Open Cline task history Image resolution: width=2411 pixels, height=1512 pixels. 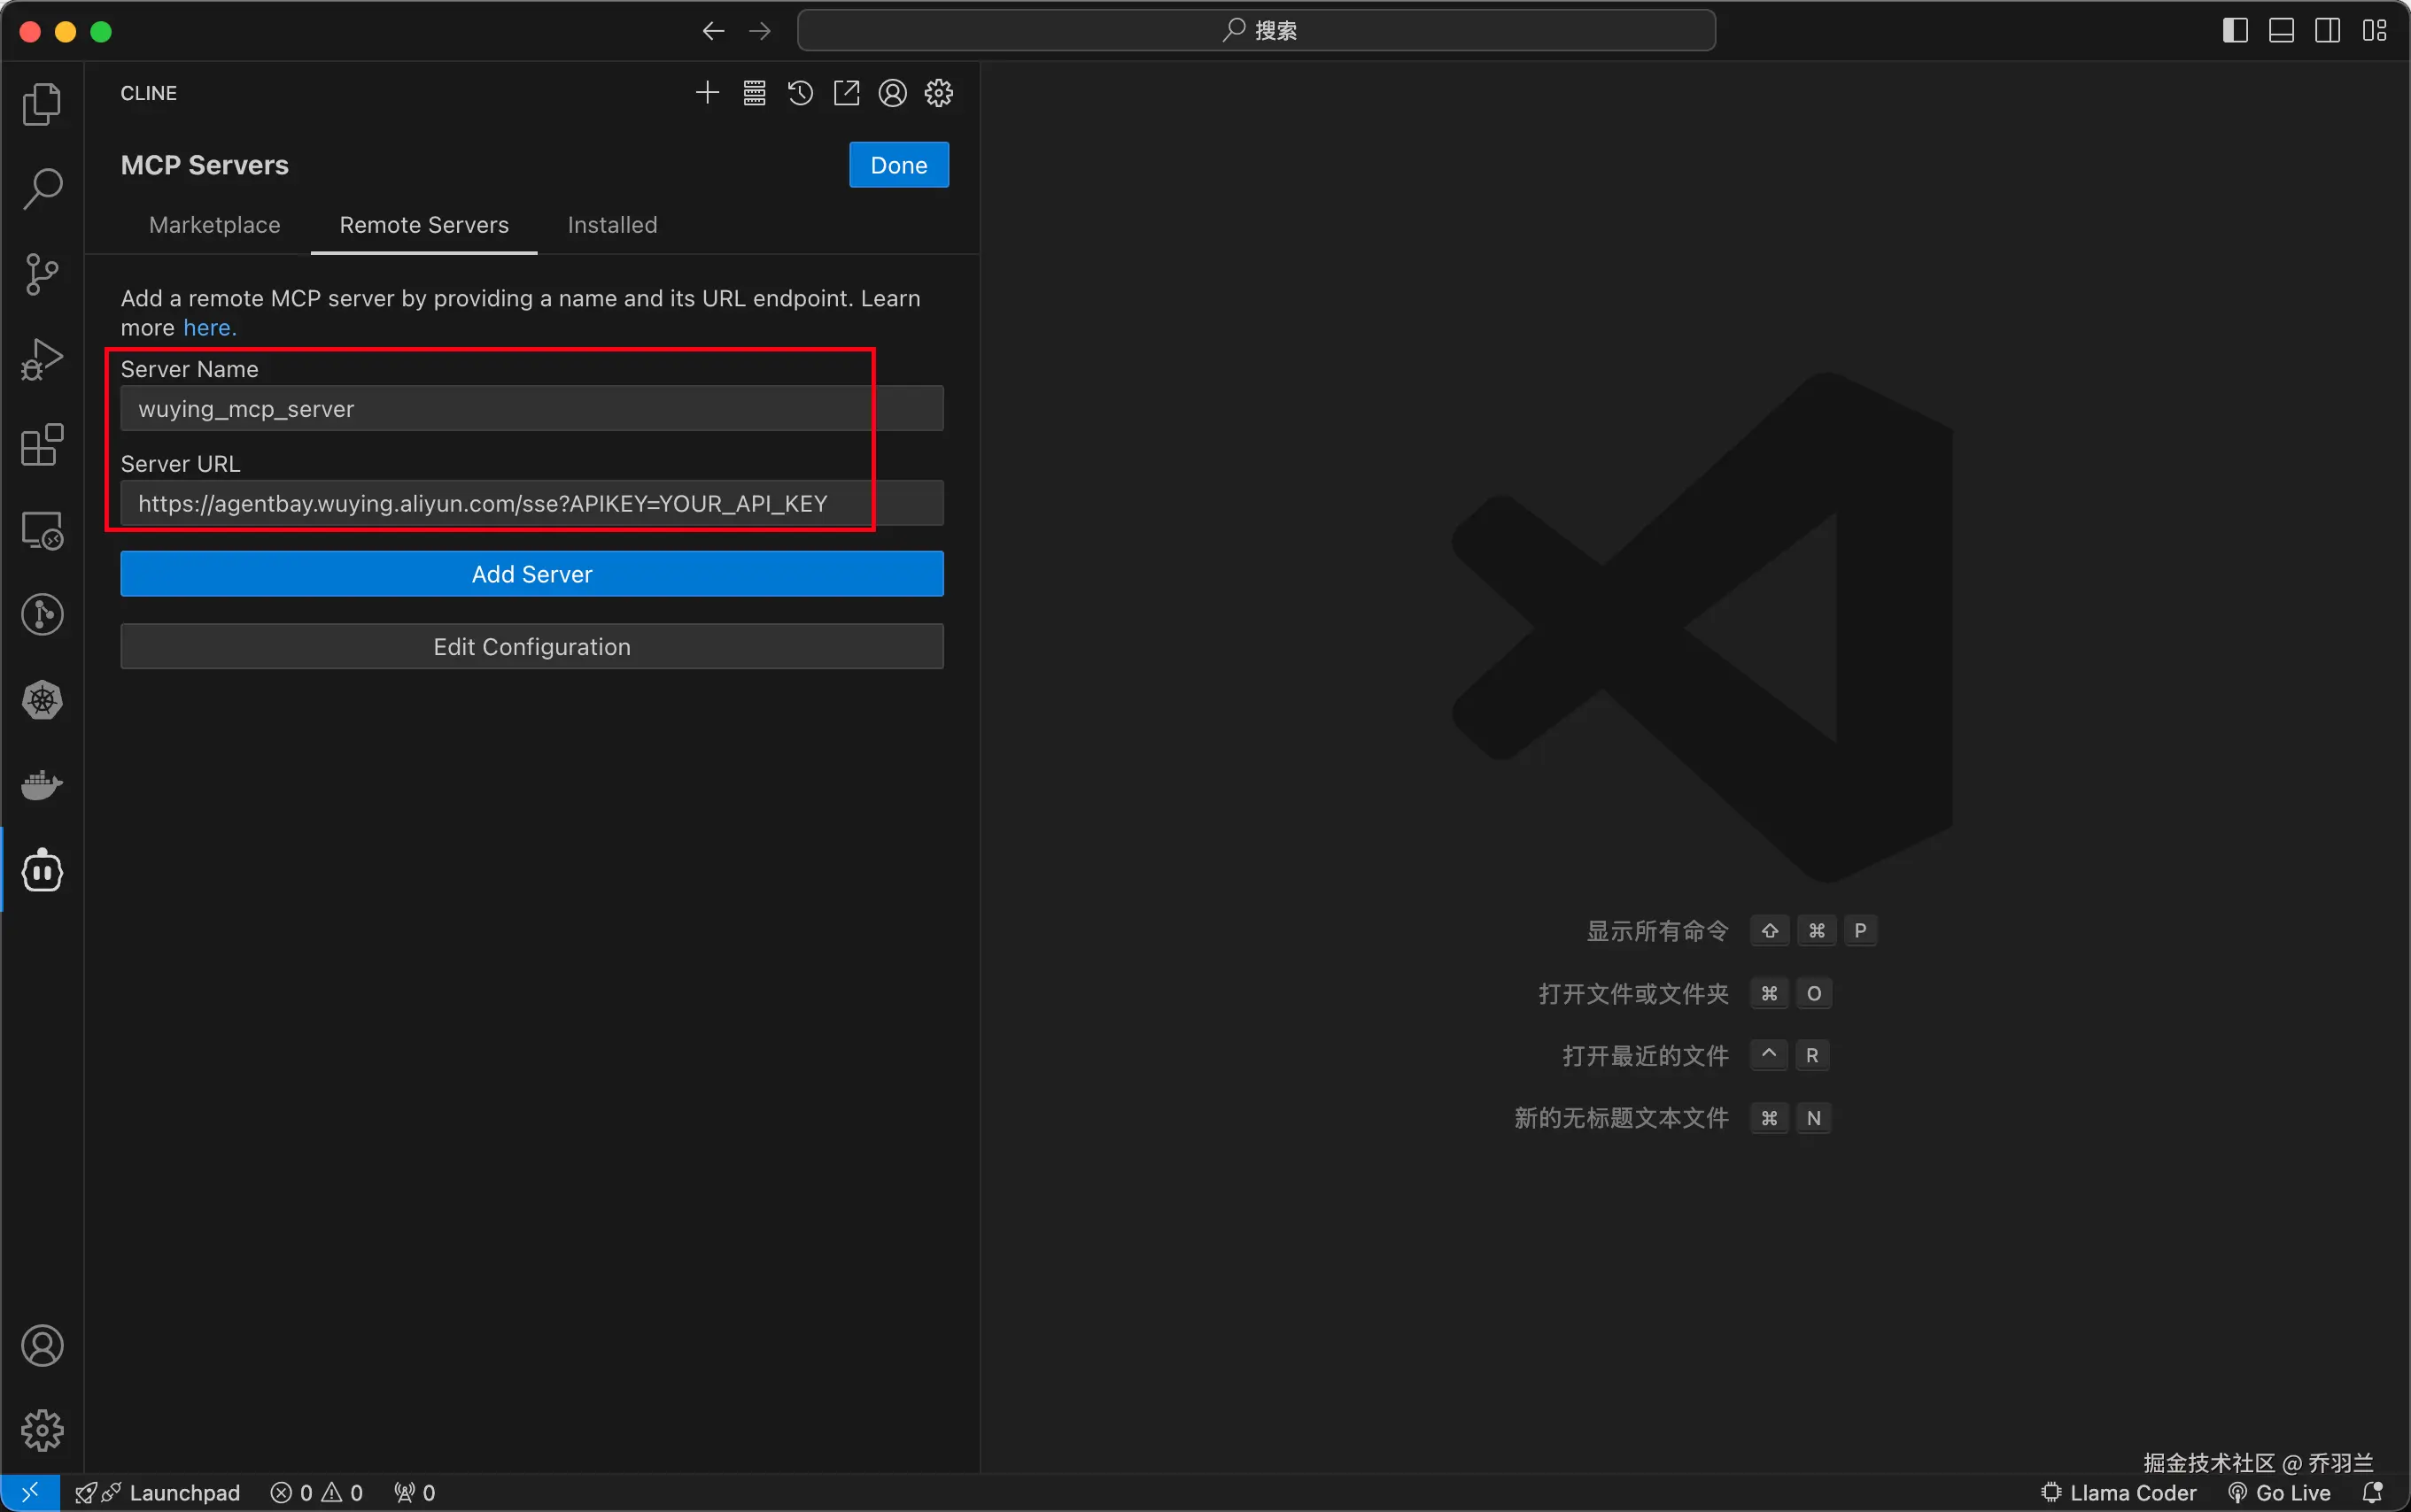coord(801,93)
